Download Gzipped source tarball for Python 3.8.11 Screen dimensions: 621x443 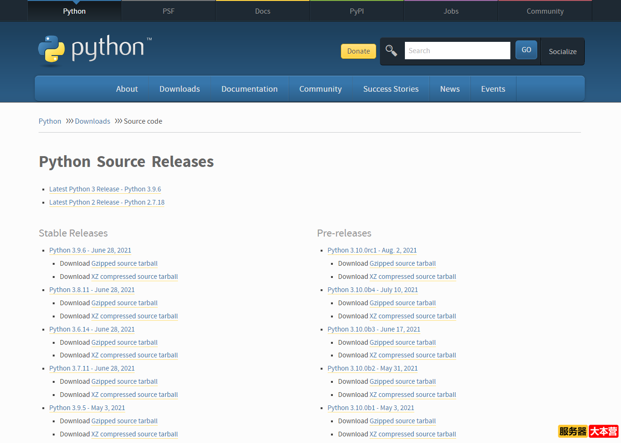click(x=124, y=303)
